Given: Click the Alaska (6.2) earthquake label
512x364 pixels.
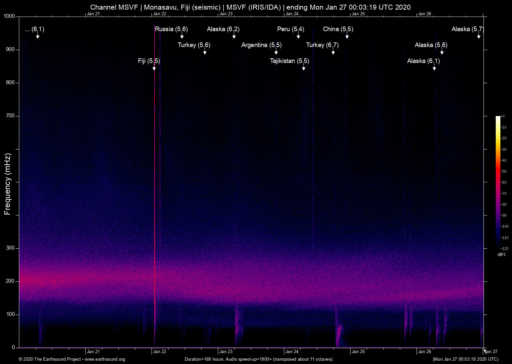Looking at the screenshot, I should 223,29.
